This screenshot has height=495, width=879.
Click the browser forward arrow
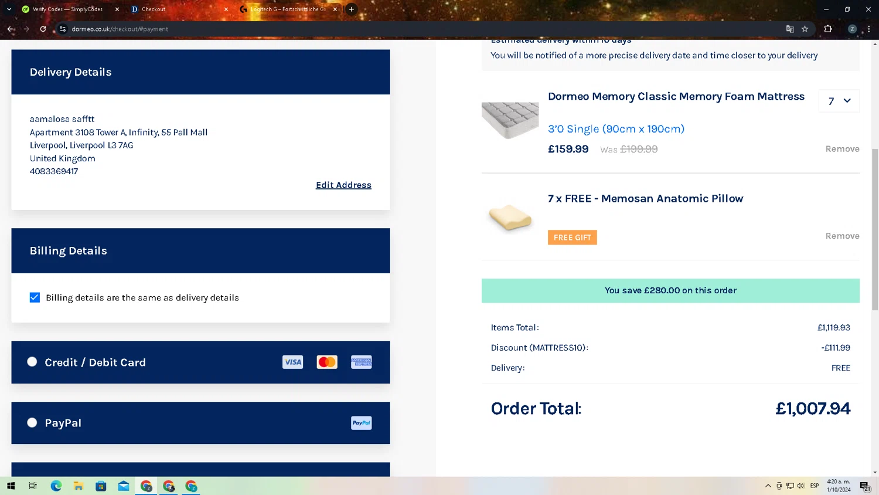[27, 29]
